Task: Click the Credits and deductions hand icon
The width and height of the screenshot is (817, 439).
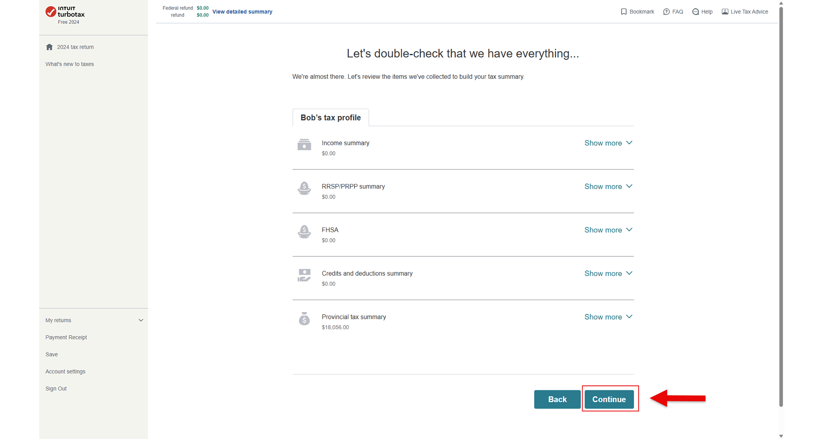Action: point(304,275)
